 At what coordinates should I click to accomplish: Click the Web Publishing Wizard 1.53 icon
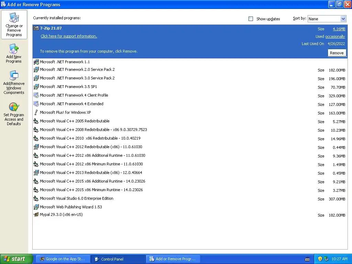click(x=36, y=207)
